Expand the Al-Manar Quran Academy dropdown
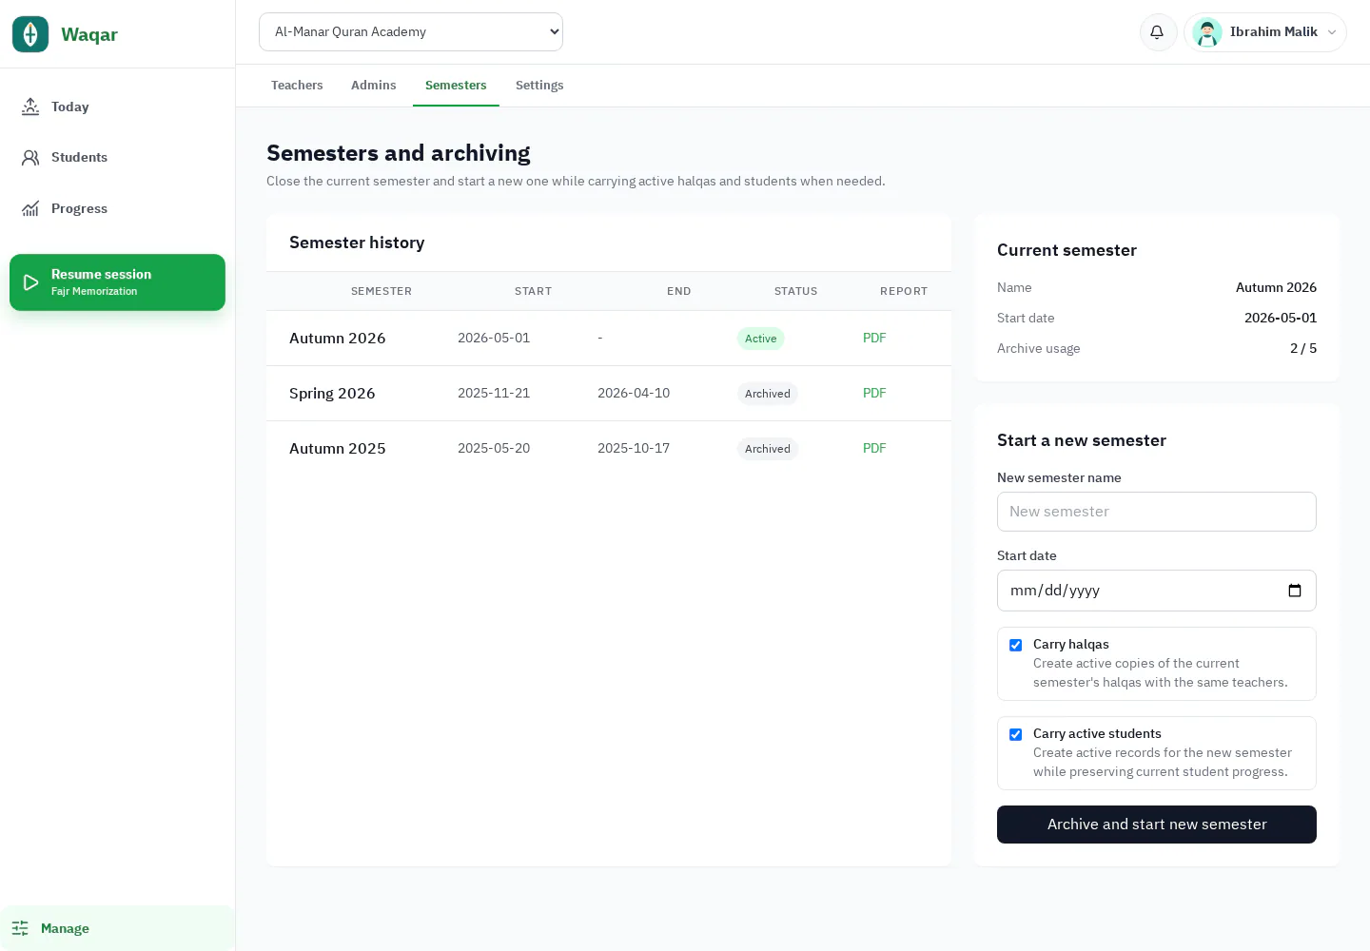The width and height of the screenshot is (1370, 951). click(411, 31)
